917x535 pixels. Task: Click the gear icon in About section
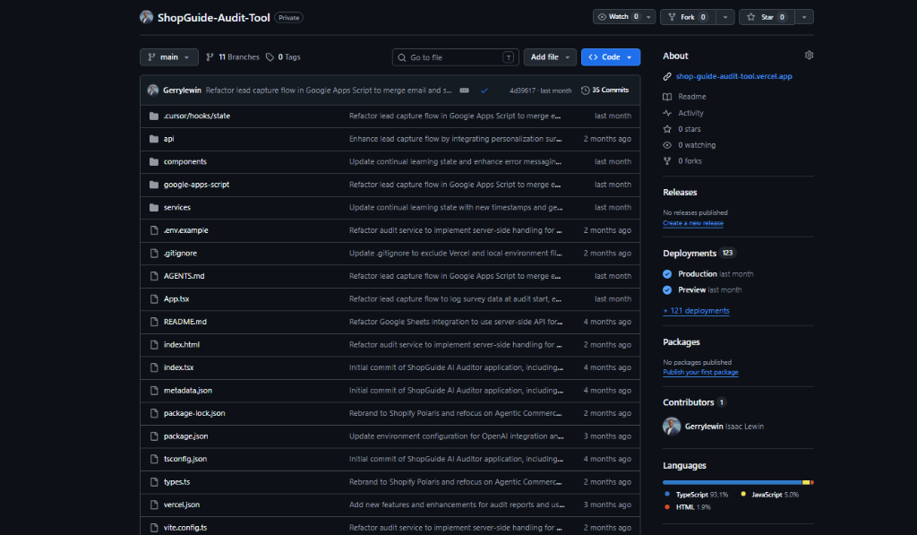(x=809, y=55)
